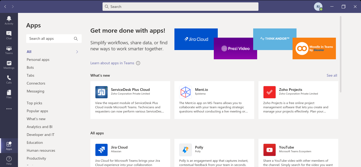
Task: Expand the All category chevron
Action: (x=77, y=52)
